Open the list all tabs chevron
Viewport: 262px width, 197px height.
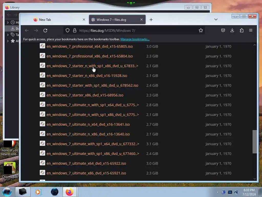pyautogui.click(x=216, y=19)
